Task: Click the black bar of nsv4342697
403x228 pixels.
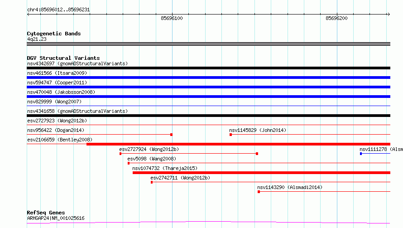Action: (208, 68)
